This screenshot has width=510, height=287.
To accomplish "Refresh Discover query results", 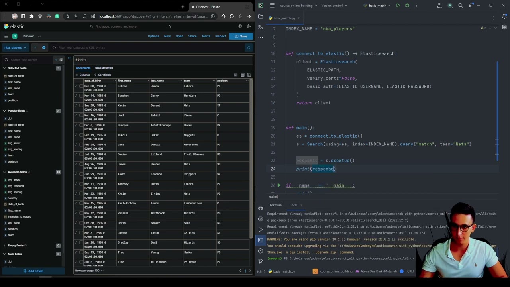I will click(249, 48).
